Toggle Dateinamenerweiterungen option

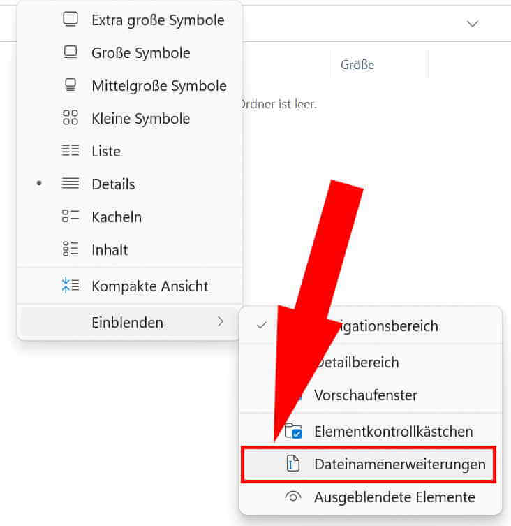point(369,465)
